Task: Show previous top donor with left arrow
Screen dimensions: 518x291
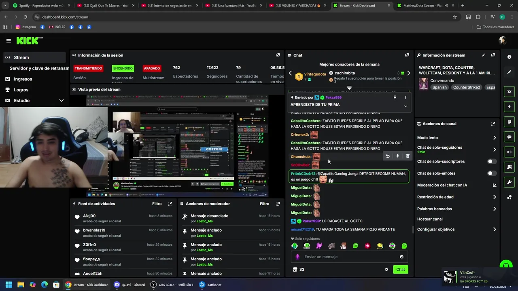Action: [x=290, y=73]
